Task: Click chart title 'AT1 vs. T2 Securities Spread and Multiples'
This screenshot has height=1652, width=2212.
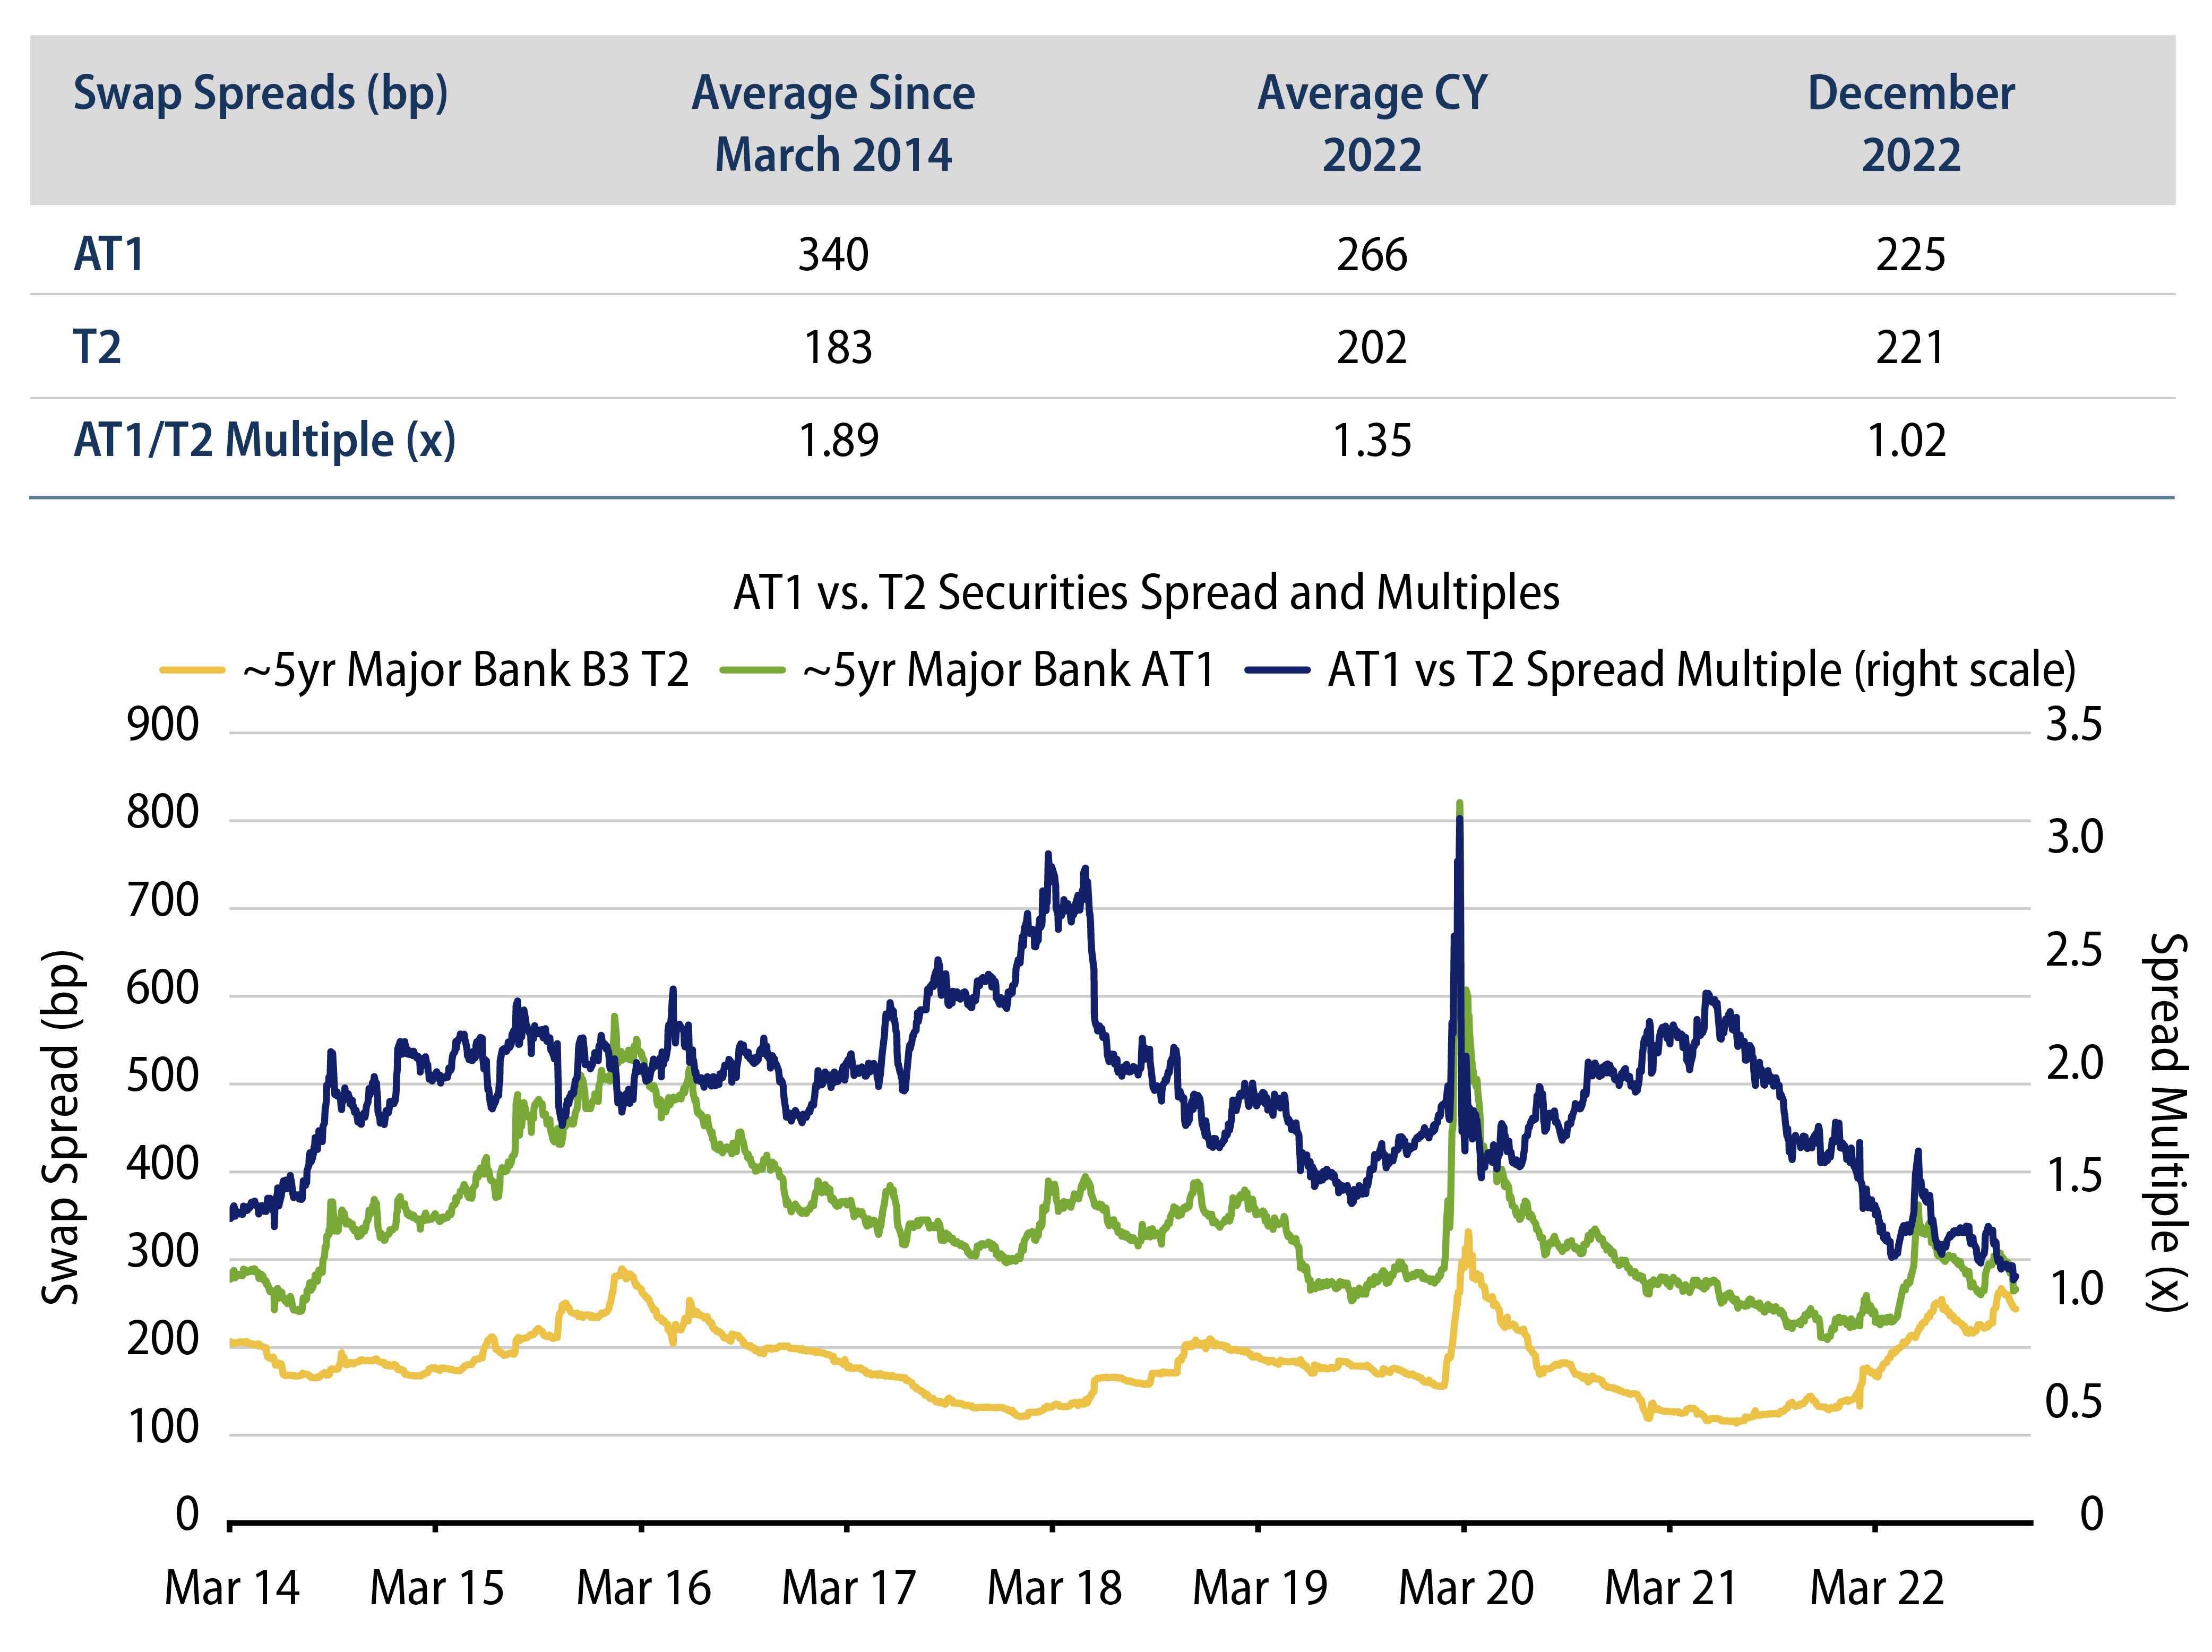Action: click(1146, 593)
